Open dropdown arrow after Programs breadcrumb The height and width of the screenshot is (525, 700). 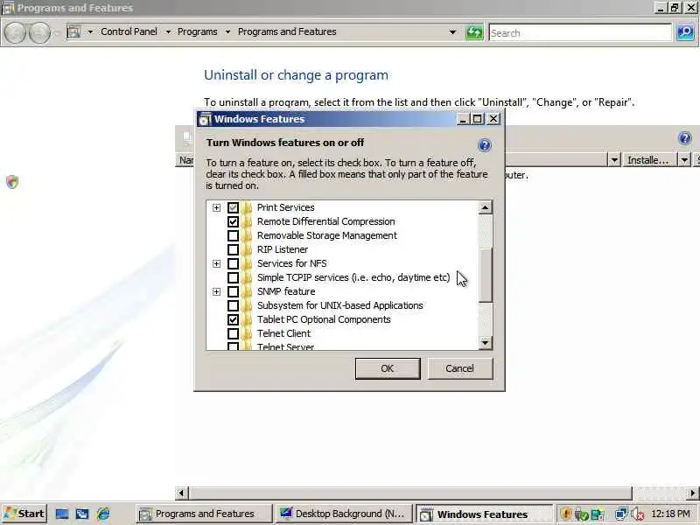[x=227, y=31]
